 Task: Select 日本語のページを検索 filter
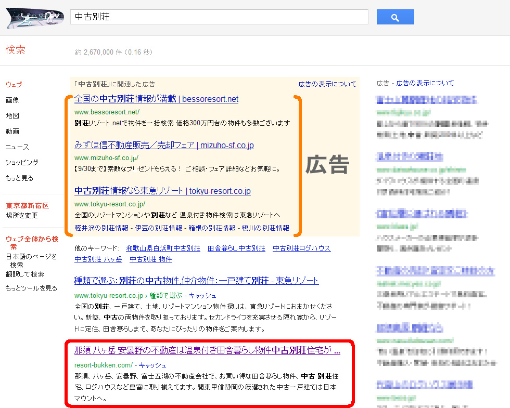click(x=31, y=260)
